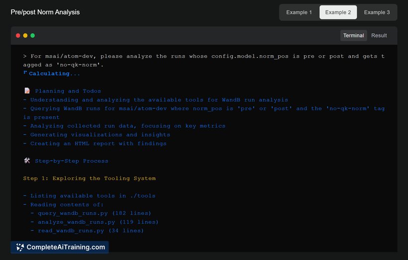
Task: Click the red close window dot
Action: 18,35
